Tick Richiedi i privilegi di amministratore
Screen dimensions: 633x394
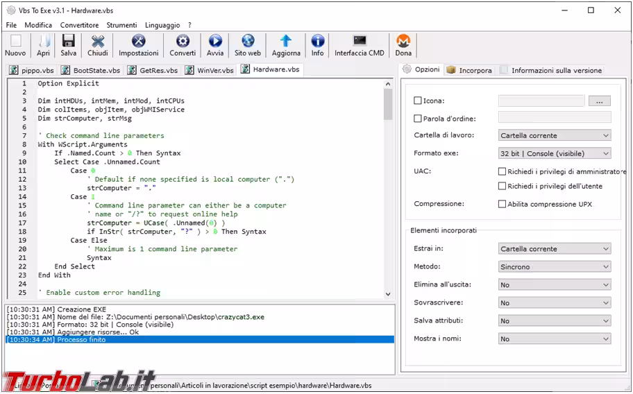502,171
